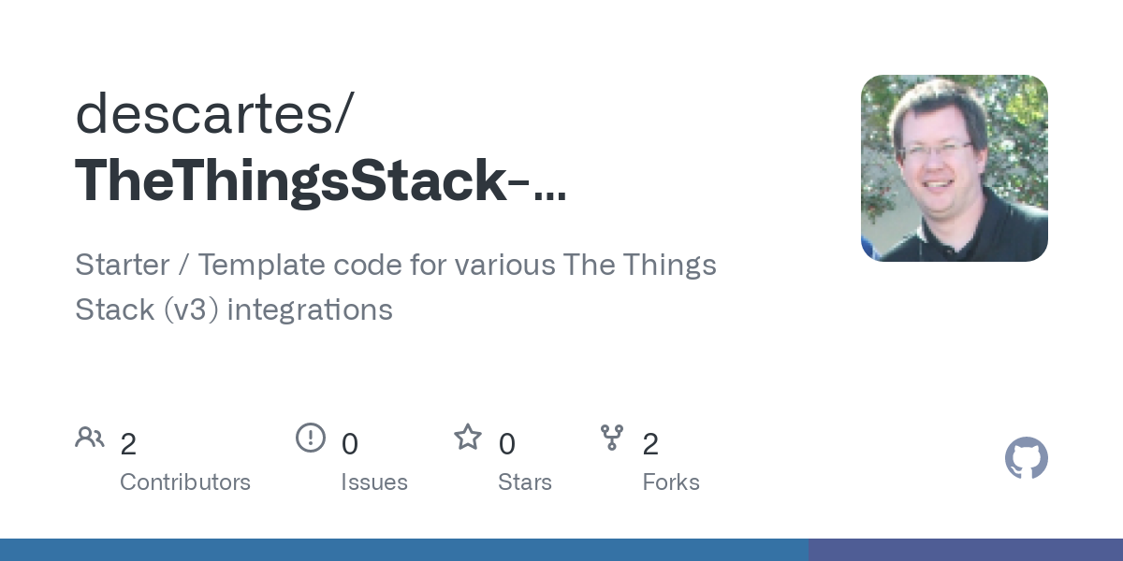Click the 'Contributors' label
The image size is (1123, 561).
[x=185, y=482]
